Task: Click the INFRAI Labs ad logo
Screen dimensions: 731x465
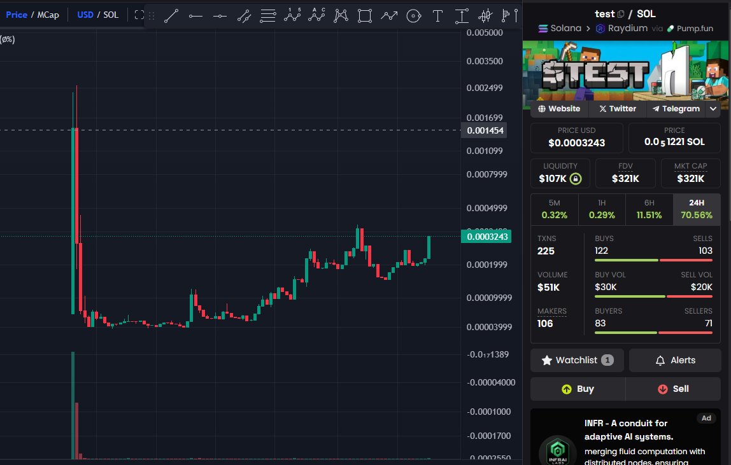Action: (x=558, y=450)
